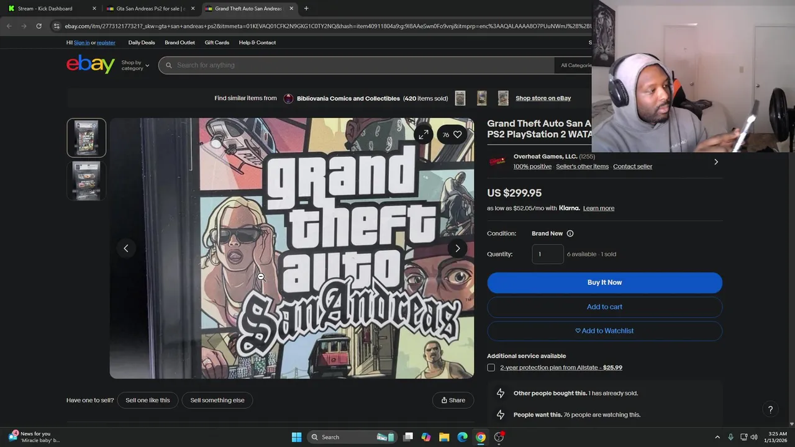Click the browser forward arrow
795x447 pixels.
24,26
